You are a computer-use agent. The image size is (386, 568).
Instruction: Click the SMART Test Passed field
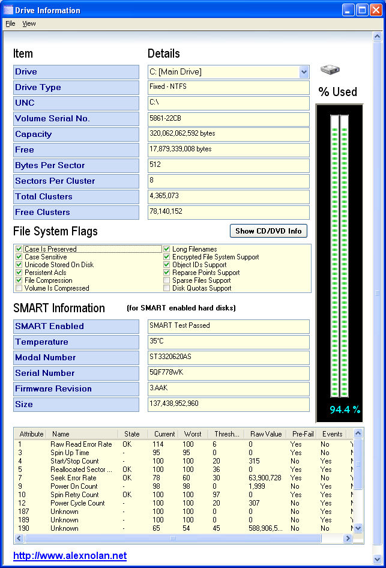229,326
